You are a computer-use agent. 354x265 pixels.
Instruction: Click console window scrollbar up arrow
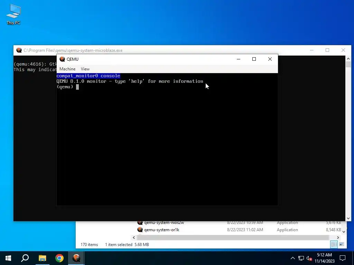point(348,59)
